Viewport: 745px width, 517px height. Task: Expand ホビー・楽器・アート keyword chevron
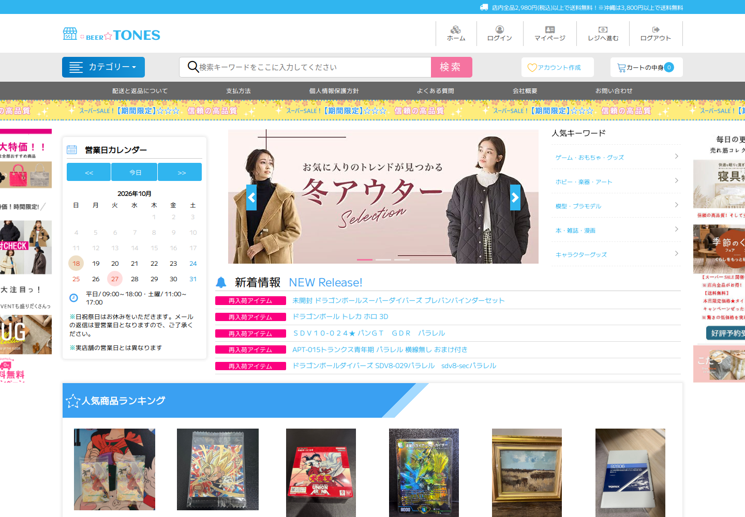coord(676,180)
